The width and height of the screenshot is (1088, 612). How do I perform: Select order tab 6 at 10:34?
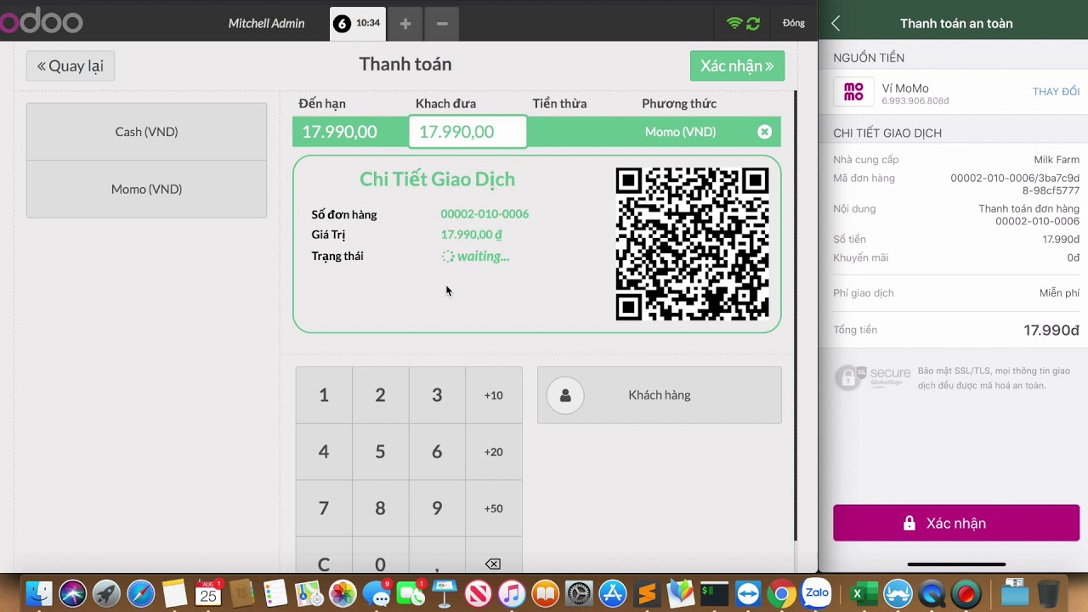click(358, 24)
